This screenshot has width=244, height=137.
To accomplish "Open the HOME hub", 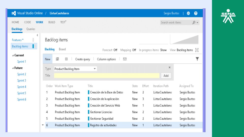I will click(x=16, y=22).
